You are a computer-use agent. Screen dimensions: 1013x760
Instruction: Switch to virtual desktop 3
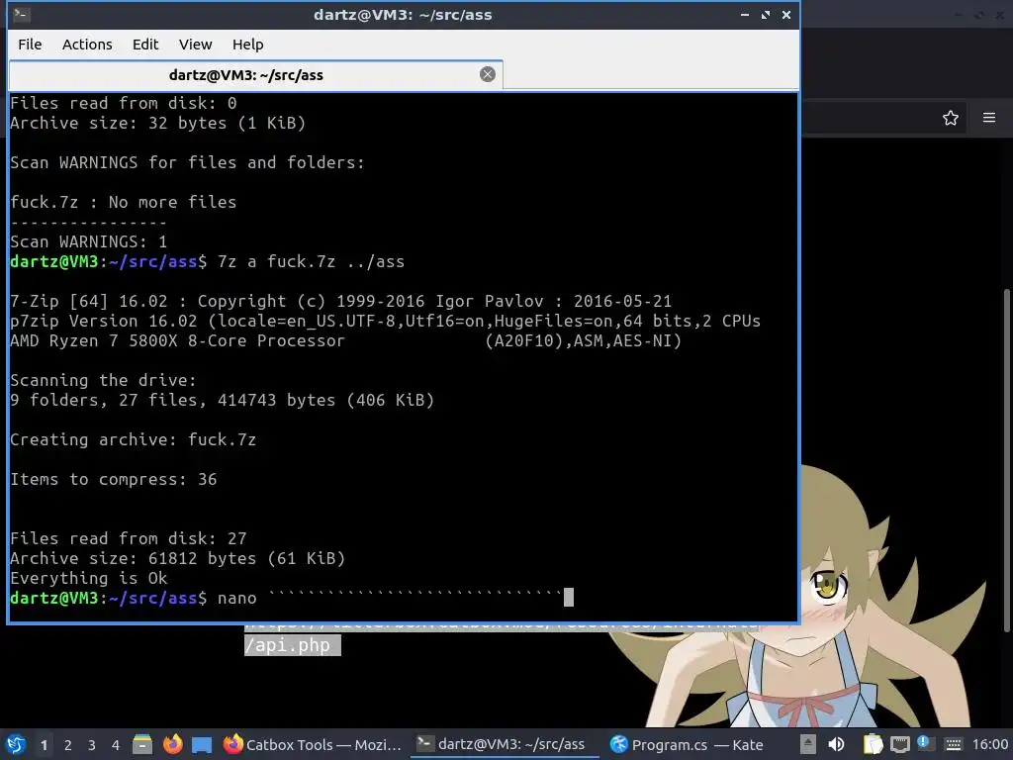click(92, 745)
